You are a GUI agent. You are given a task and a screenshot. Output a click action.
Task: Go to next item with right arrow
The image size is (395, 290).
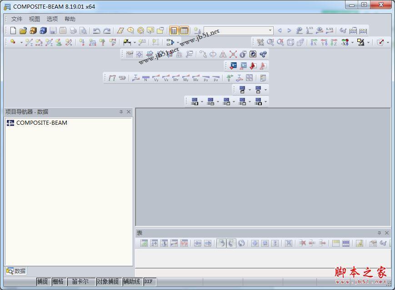[x=289, y=31]
